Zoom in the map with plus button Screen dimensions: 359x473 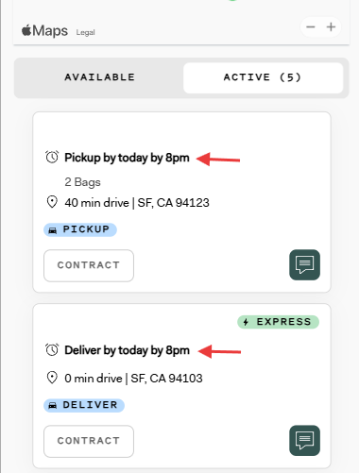(331, 27)
